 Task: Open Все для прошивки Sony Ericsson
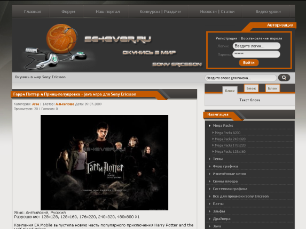(241, 197)
